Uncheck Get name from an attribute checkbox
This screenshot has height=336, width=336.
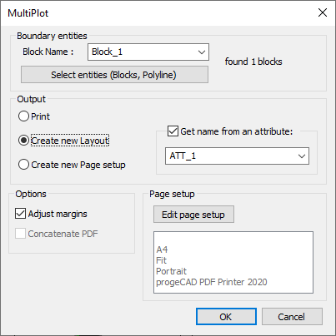tap(173, 131)
